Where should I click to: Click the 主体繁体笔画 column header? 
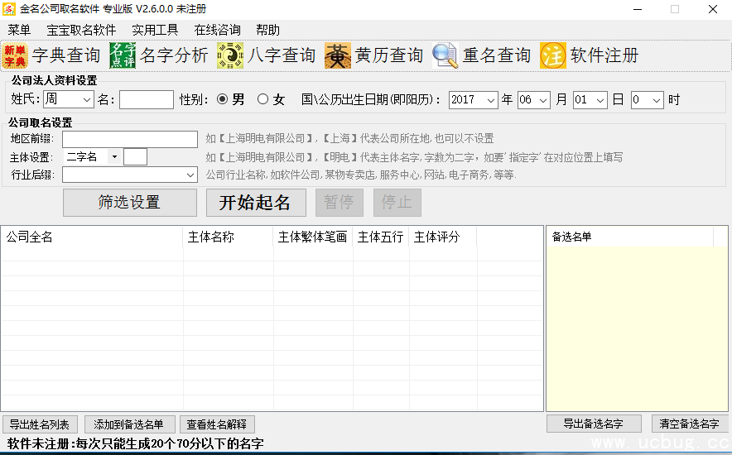[313, 237]
